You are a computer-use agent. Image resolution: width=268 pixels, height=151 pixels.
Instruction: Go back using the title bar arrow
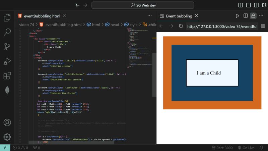(77, 5)
